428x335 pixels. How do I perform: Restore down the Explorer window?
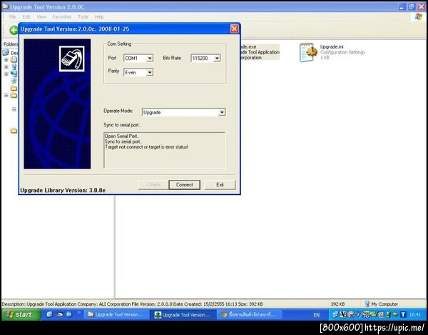tap(412, 7)
